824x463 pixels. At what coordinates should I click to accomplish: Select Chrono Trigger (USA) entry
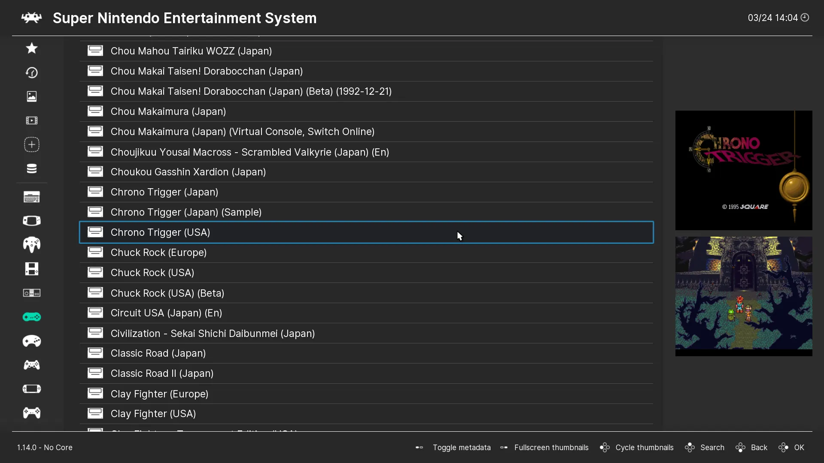pyautogui.click(x=160, y=232)
